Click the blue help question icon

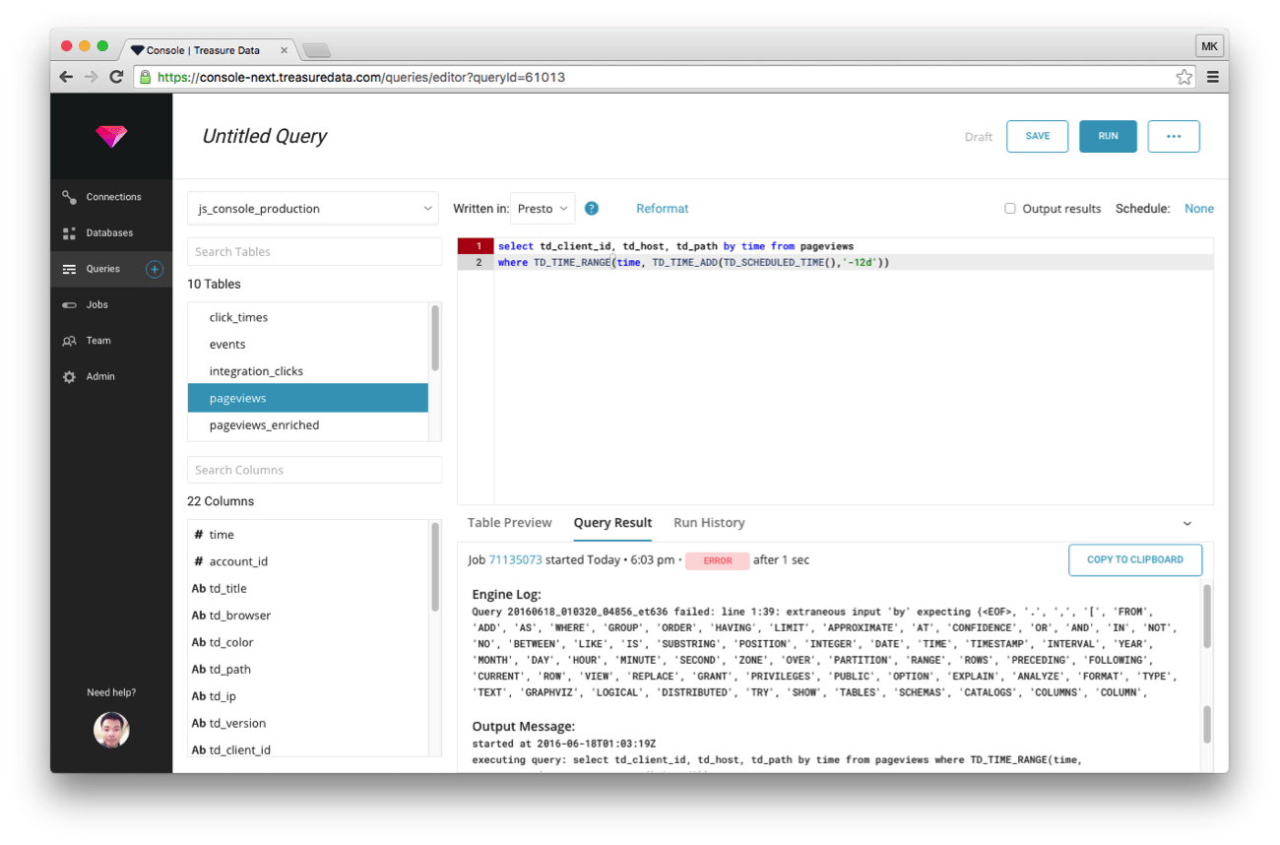pyautogui.click(x=592, y=209)
